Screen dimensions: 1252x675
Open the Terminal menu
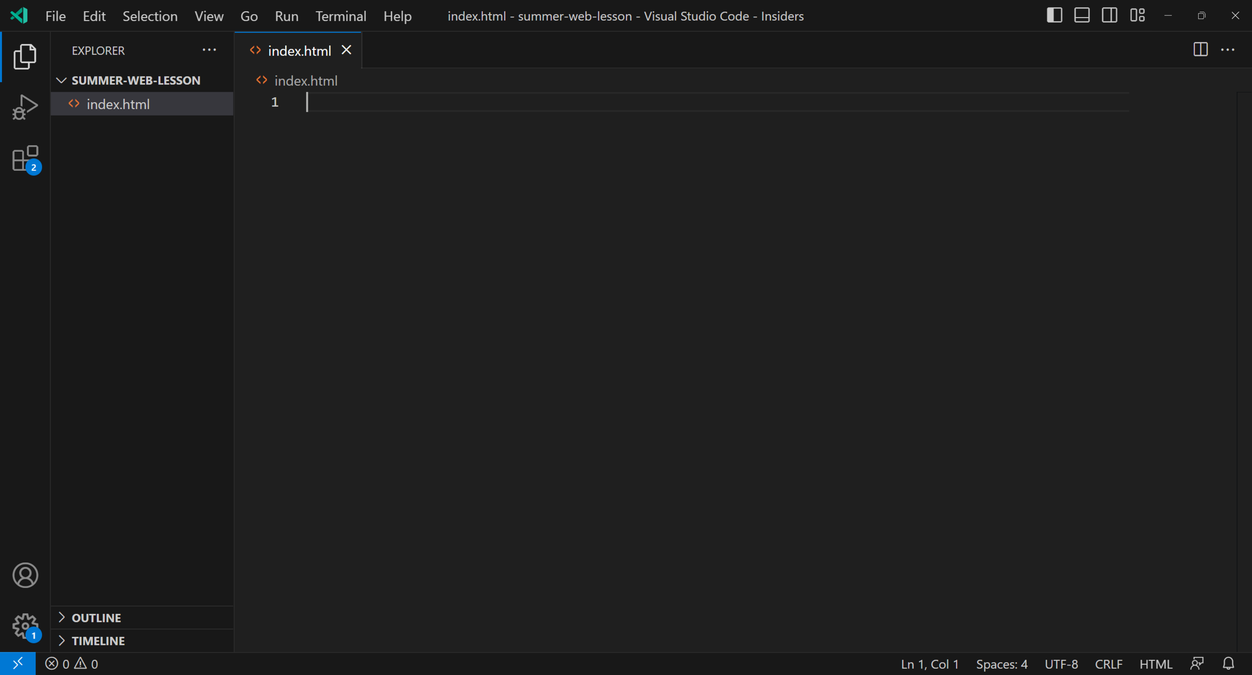341,16
